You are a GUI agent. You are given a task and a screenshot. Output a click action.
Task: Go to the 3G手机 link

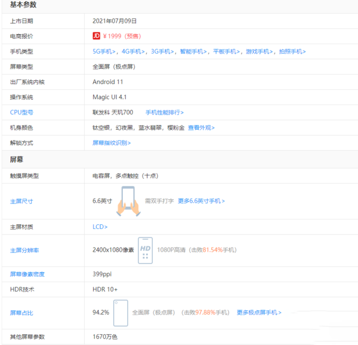164,51
